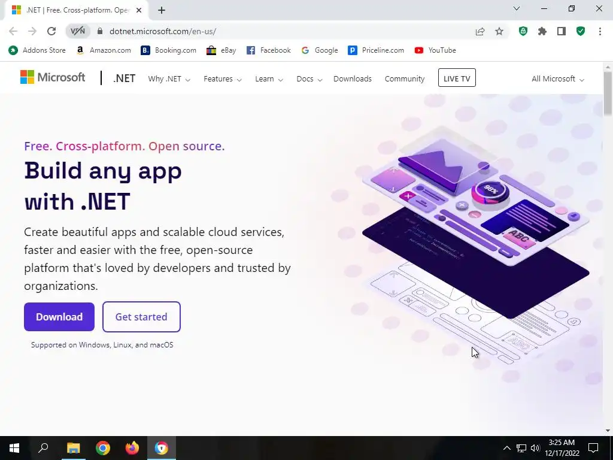613x460 pixels.
Task: Click the share page icon in address bar
Action: (x=480, y=31)
